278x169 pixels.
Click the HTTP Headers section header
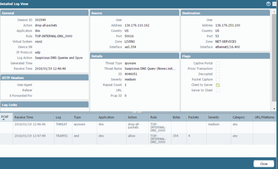(44, 78)
